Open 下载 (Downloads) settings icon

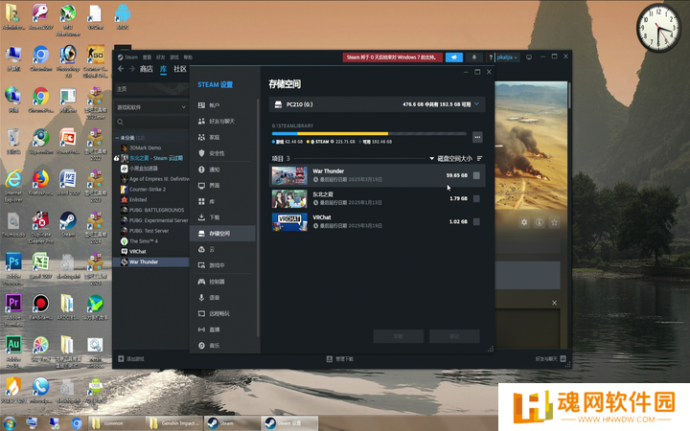201,217
